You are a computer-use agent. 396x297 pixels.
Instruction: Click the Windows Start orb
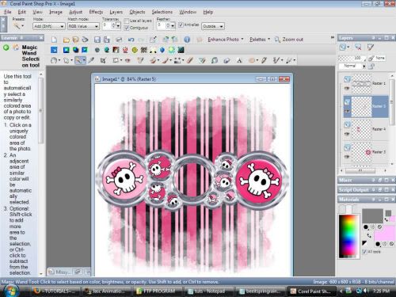10,291
